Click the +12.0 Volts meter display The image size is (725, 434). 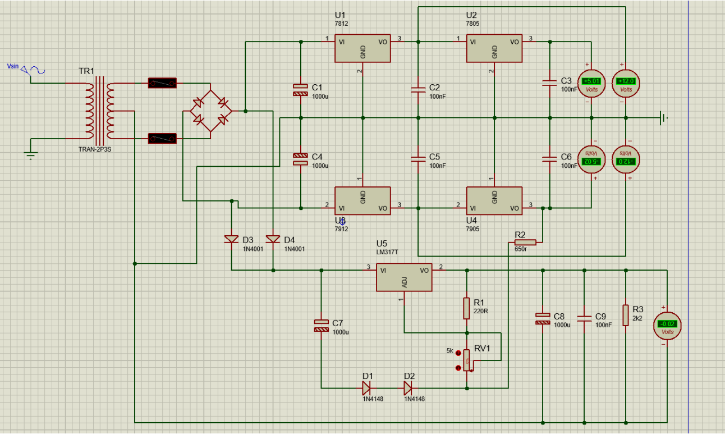(x=625, y=81)
